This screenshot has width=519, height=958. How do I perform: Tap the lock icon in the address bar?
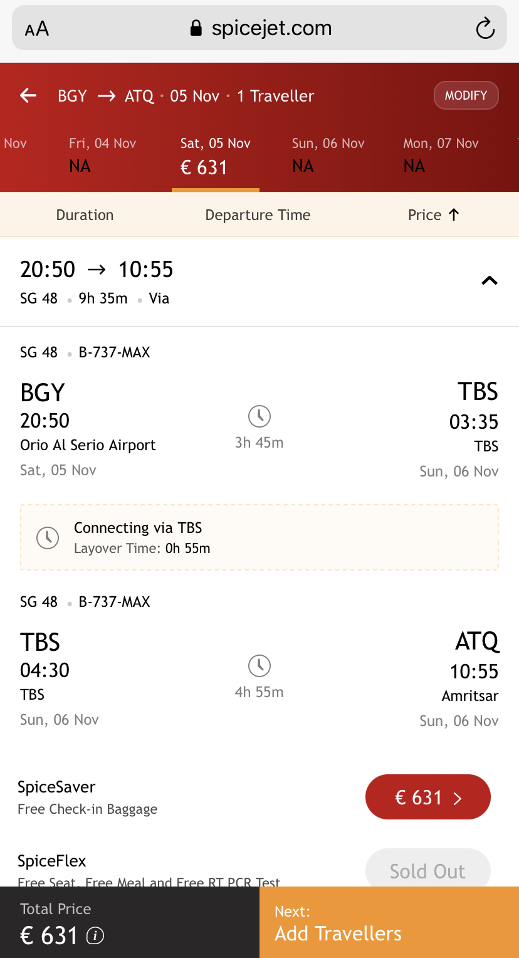pyautogui.click(x=196, y=28)
